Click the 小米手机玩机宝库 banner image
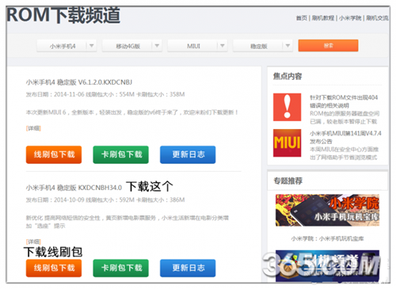Screen dimensions: 396x289 327,211
